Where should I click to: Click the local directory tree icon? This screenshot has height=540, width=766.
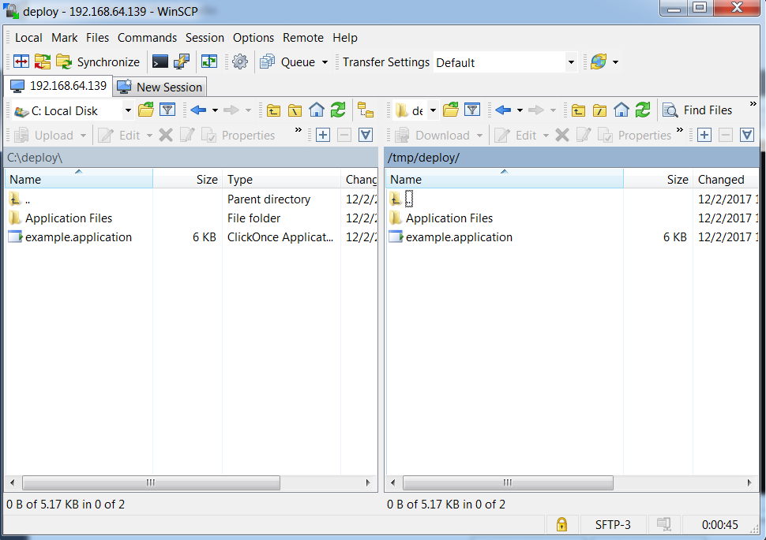[x=366, y=110]
